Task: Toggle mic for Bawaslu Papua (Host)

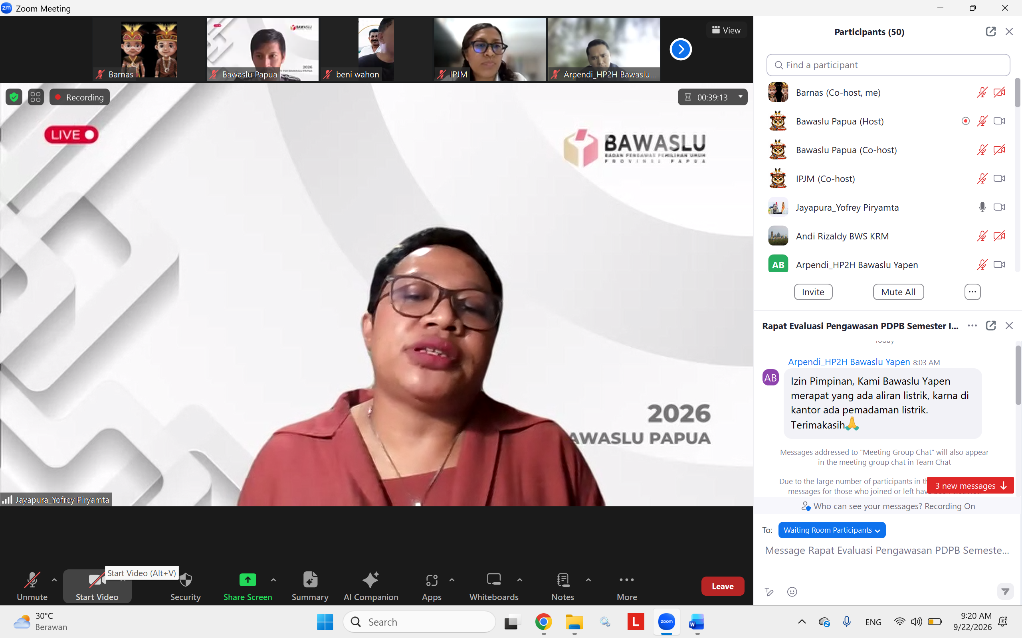Action: (x=982, y=121)
